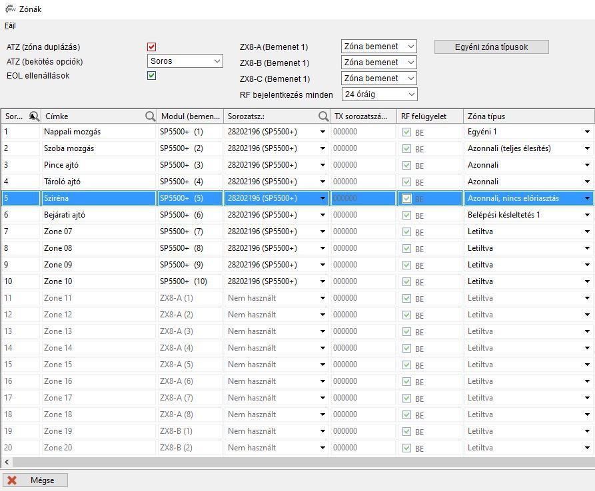Click module cell SP5500+ (7)
This screenshot has height=491, width=595.
point(190,232)
